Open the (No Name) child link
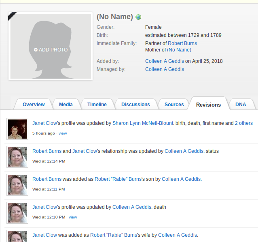Image resolution: width=258 pixels, height=242 pixels. (x=179, y=50)
